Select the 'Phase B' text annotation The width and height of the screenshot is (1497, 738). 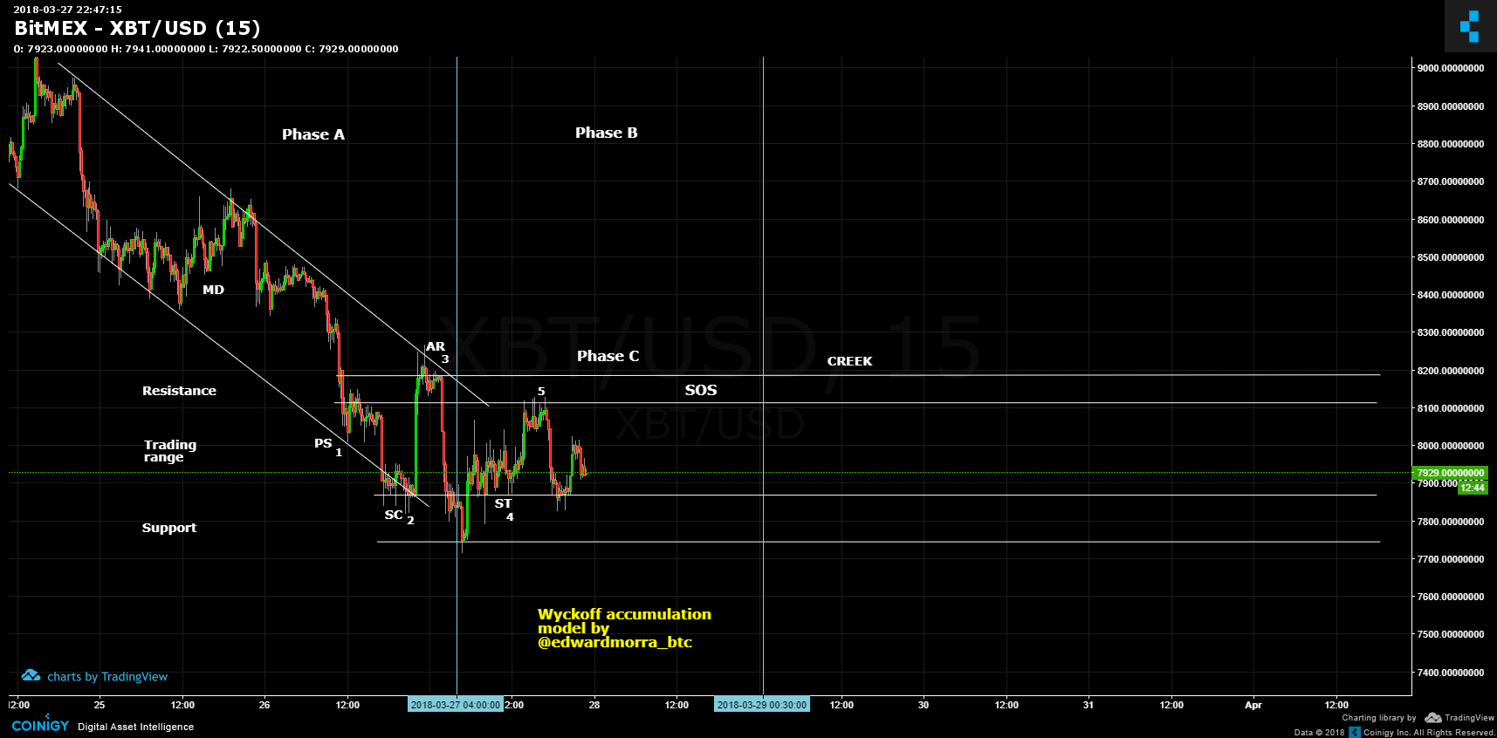(x=606, y=133)
